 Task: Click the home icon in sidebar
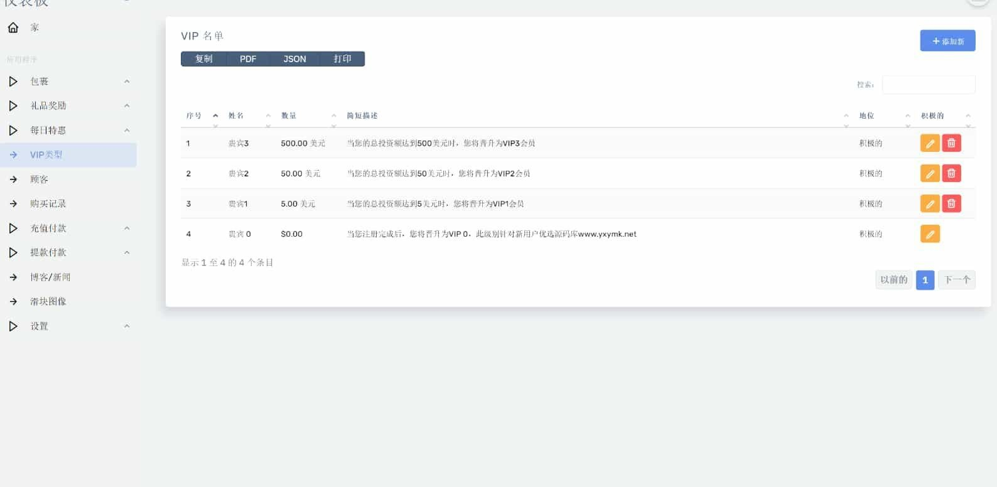tap(13, 28)
